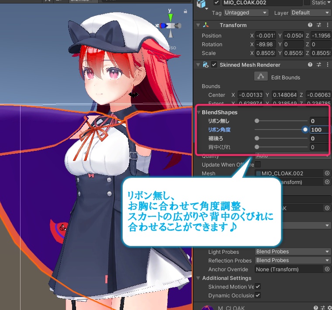Open the Static flags dropdown arrow
This screenshot has height=310, width=332.
pyautogui.click(x=329, y=3)
